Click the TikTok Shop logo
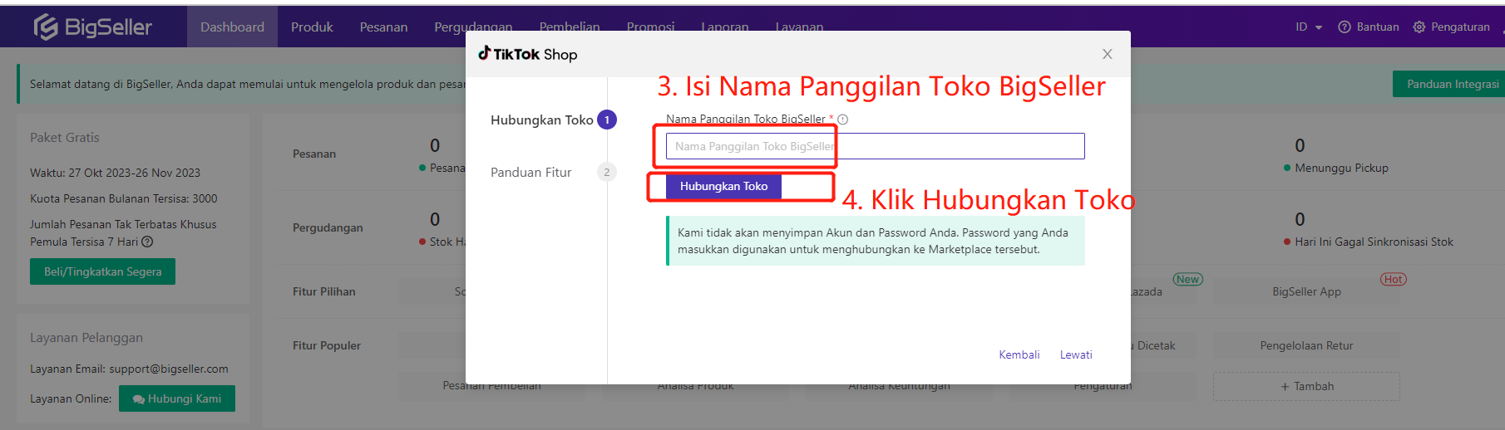The image size is (1505, 430). click(527, 54)
